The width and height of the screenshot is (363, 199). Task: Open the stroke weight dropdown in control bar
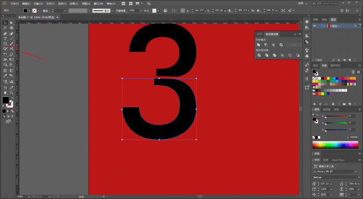click(65, 11)
